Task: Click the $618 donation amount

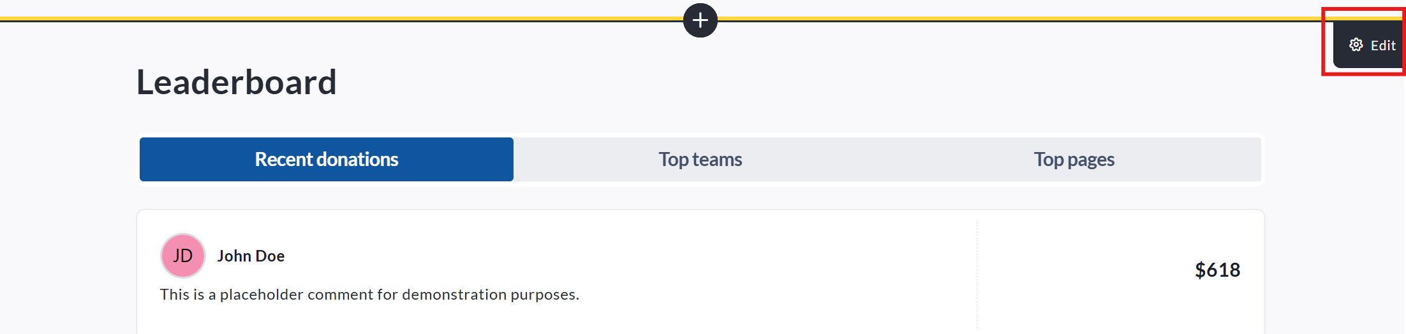Action: [1217, 270]
